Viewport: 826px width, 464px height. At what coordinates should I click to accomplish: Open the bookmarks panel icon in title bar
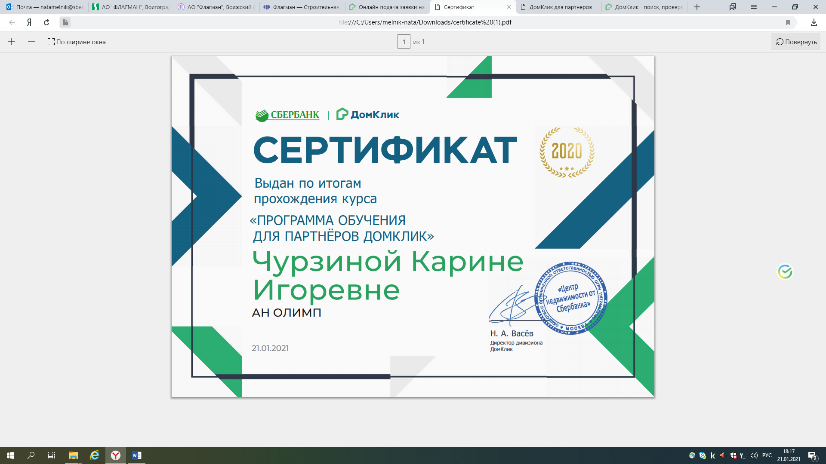click(x=733, y=7)
